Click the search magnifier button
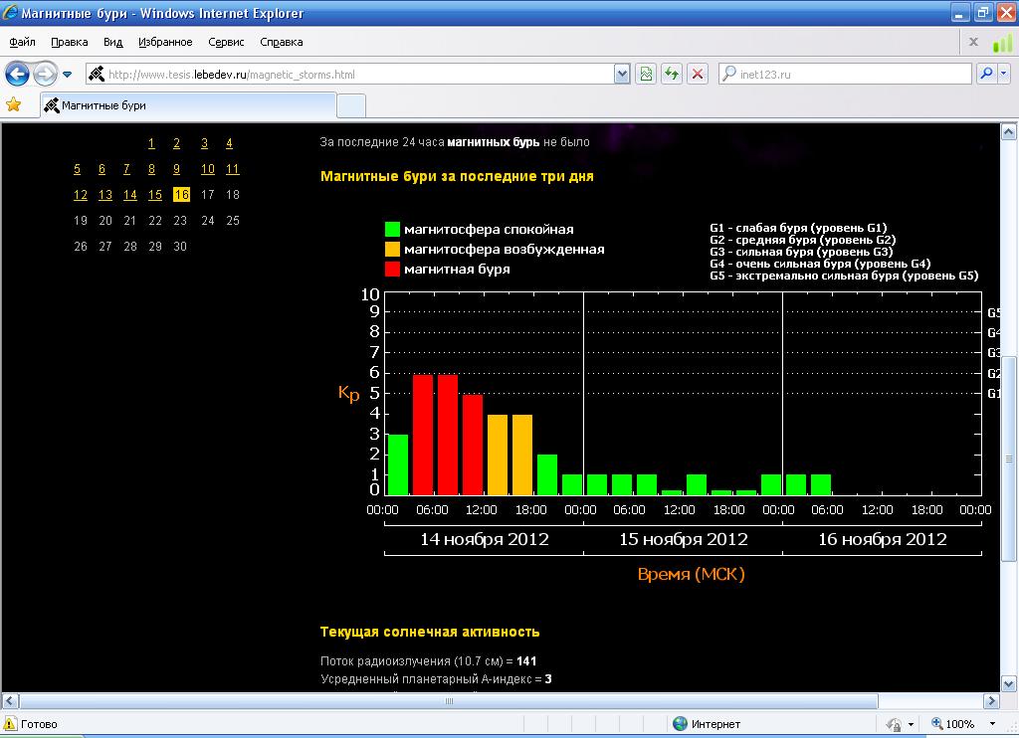Screen dimensions: 1019x738 pos(986,75)
